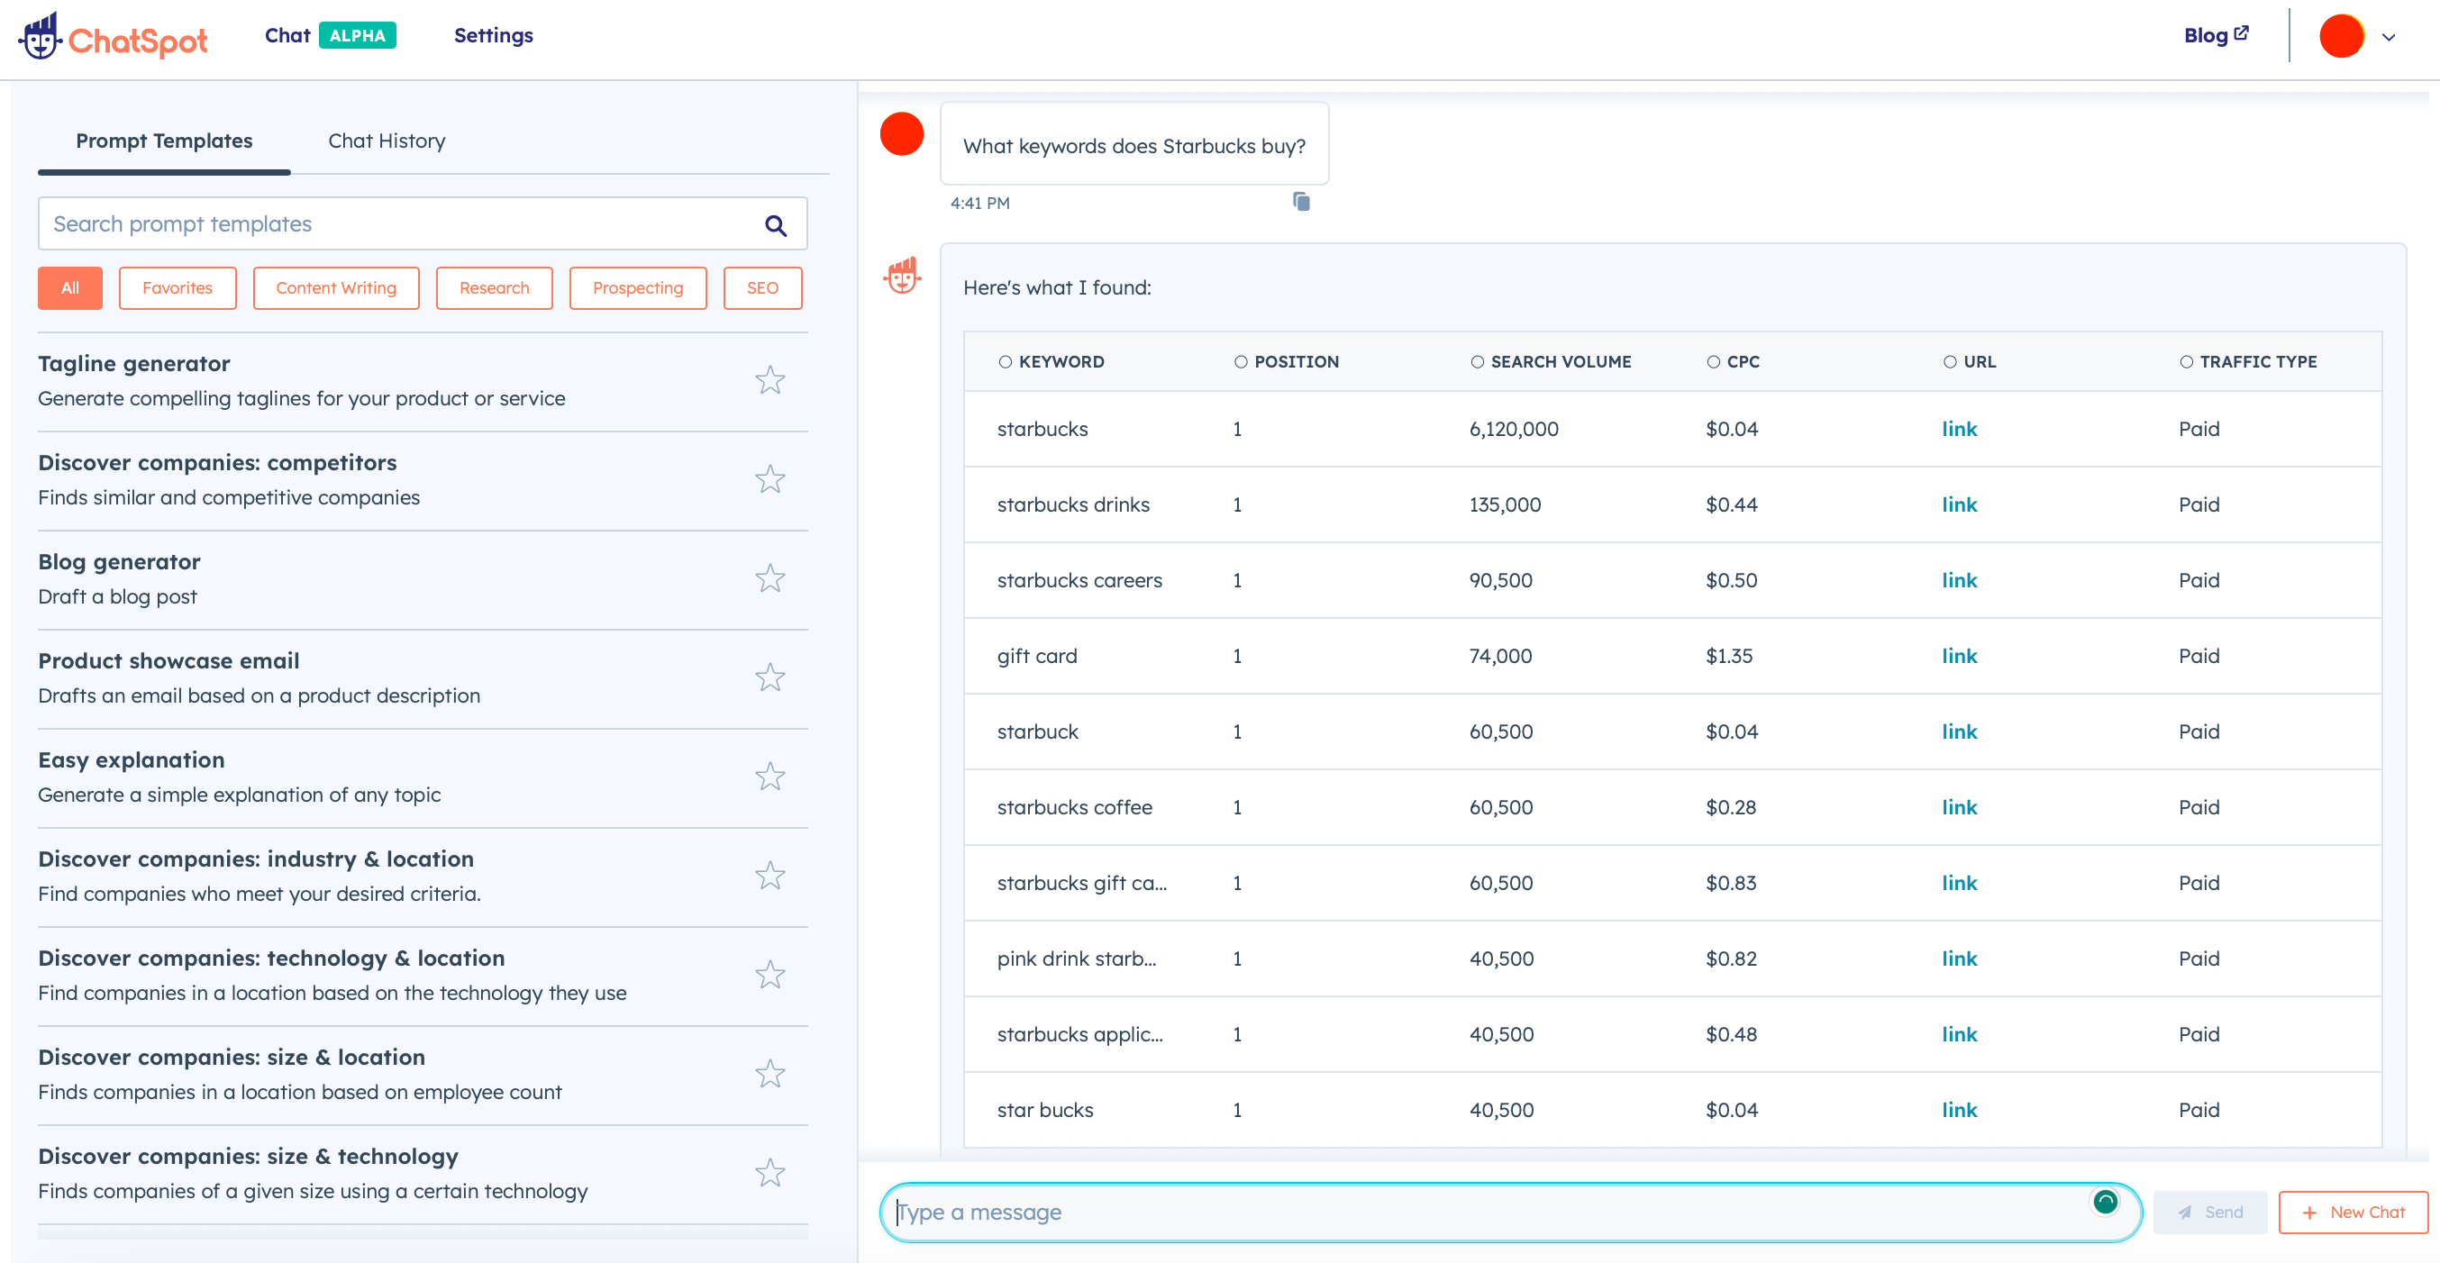This screenshot has width=2440, height=1263.
Task: Filter templates by SEO
Action: [x=762, y=287]
